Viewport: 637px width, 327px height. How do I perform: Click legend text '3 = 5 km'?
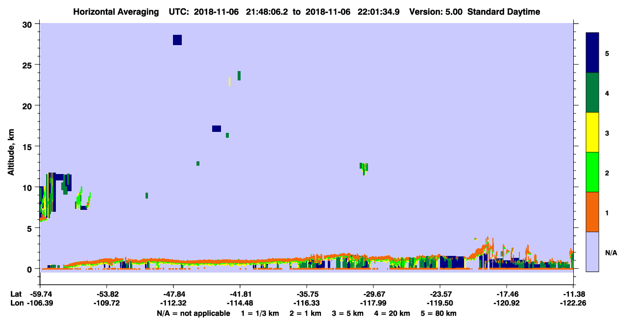348,313
